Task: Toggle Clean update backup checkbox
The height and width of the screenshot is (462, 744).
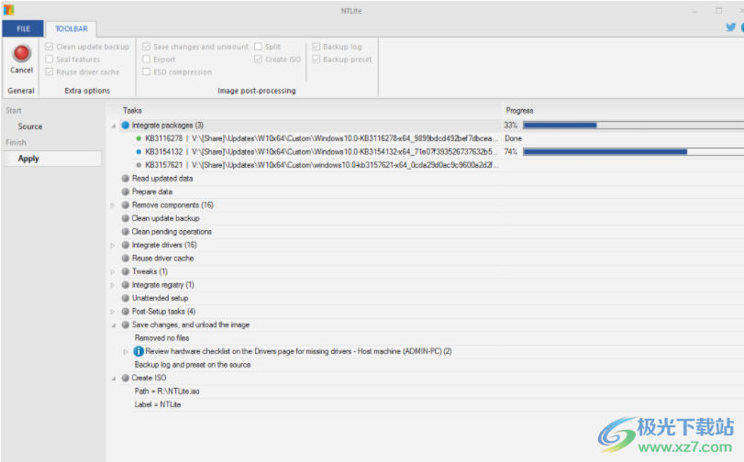Action: [49, 47]
